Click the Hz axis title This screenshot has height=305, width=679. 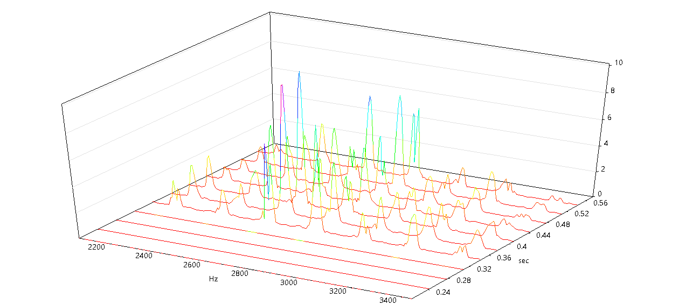[x=213, y=279]
